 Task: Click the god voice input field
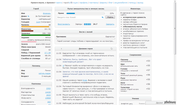pyautogui.click(x=79, y=17)
